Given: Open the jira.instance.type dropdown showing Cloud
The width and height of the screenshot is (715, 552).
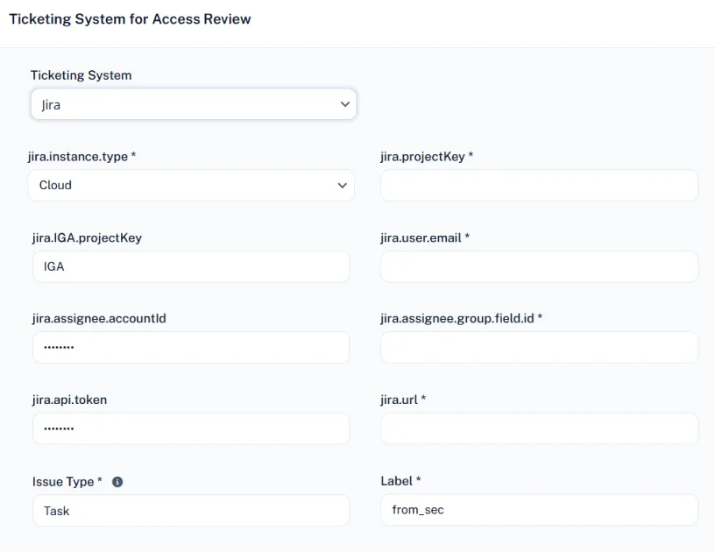Looking at the screenshot, I should [191, 185].
